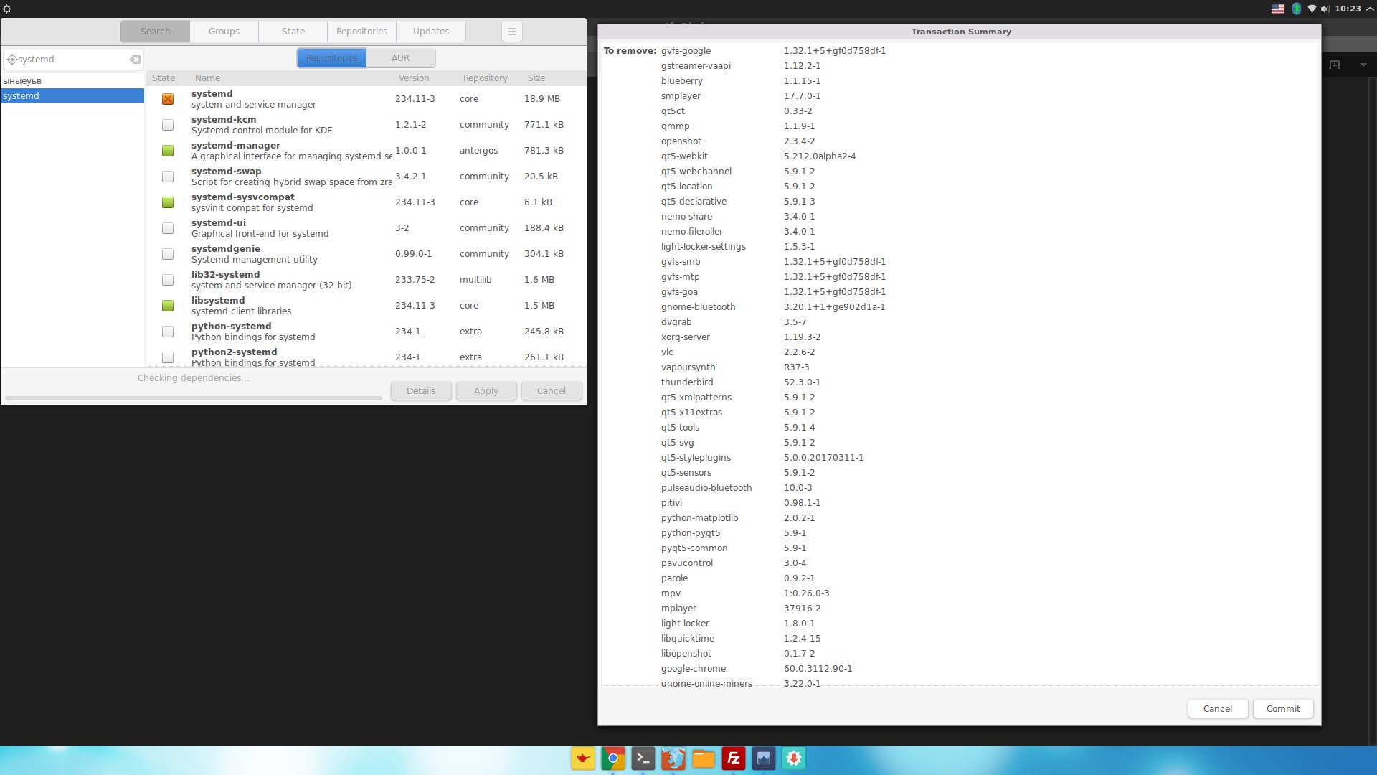This screenshot has width=1377, height=775.
Task: Open the top Repositories tab
Action: [x=361, y=32]
